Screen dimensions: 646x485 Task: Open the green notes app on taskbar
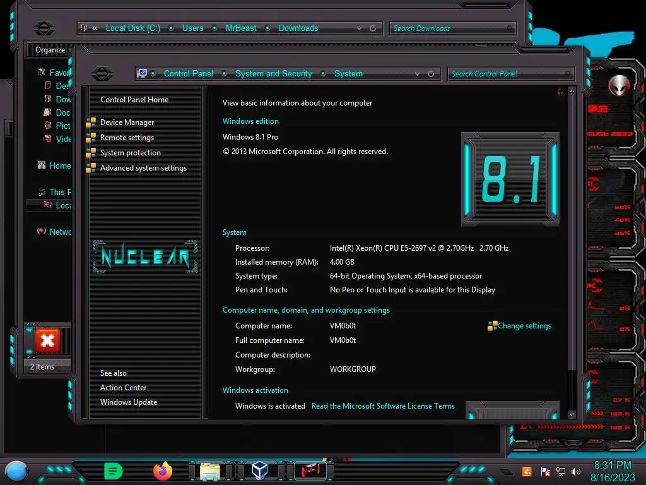pyautogui.click(x=114, y=471)
